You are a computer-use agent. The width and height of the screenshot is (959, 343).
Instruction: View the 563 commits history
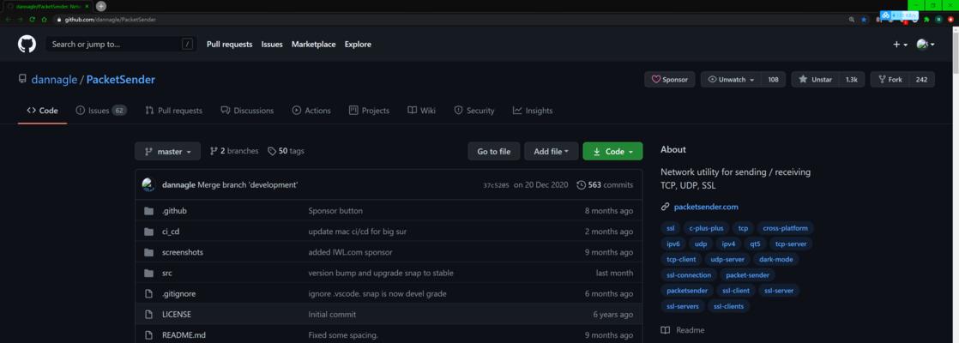[x=605, y=184]
